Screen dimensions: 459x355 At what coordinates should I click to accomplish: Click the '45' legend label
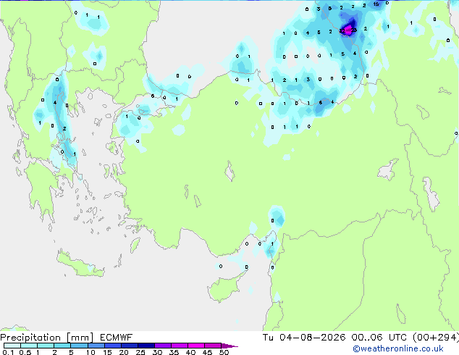(x=207, y=352)
